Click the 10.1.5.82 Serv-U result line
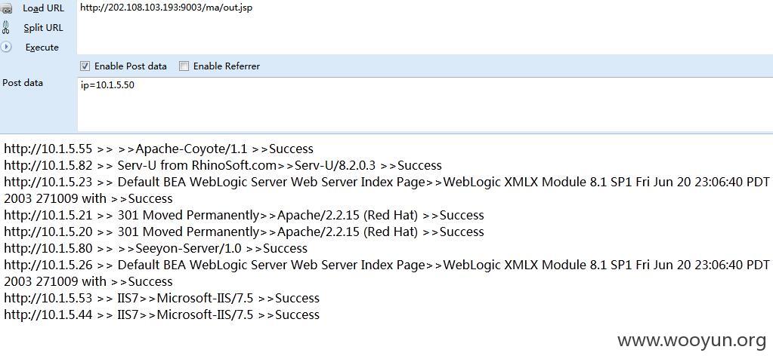The width and height of the screenshot is (773, 362). click(x=223, y=165)
